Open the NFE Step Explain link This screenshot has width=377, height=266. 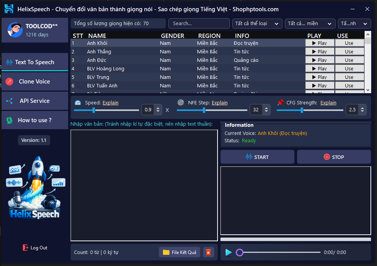coord(219,103)
